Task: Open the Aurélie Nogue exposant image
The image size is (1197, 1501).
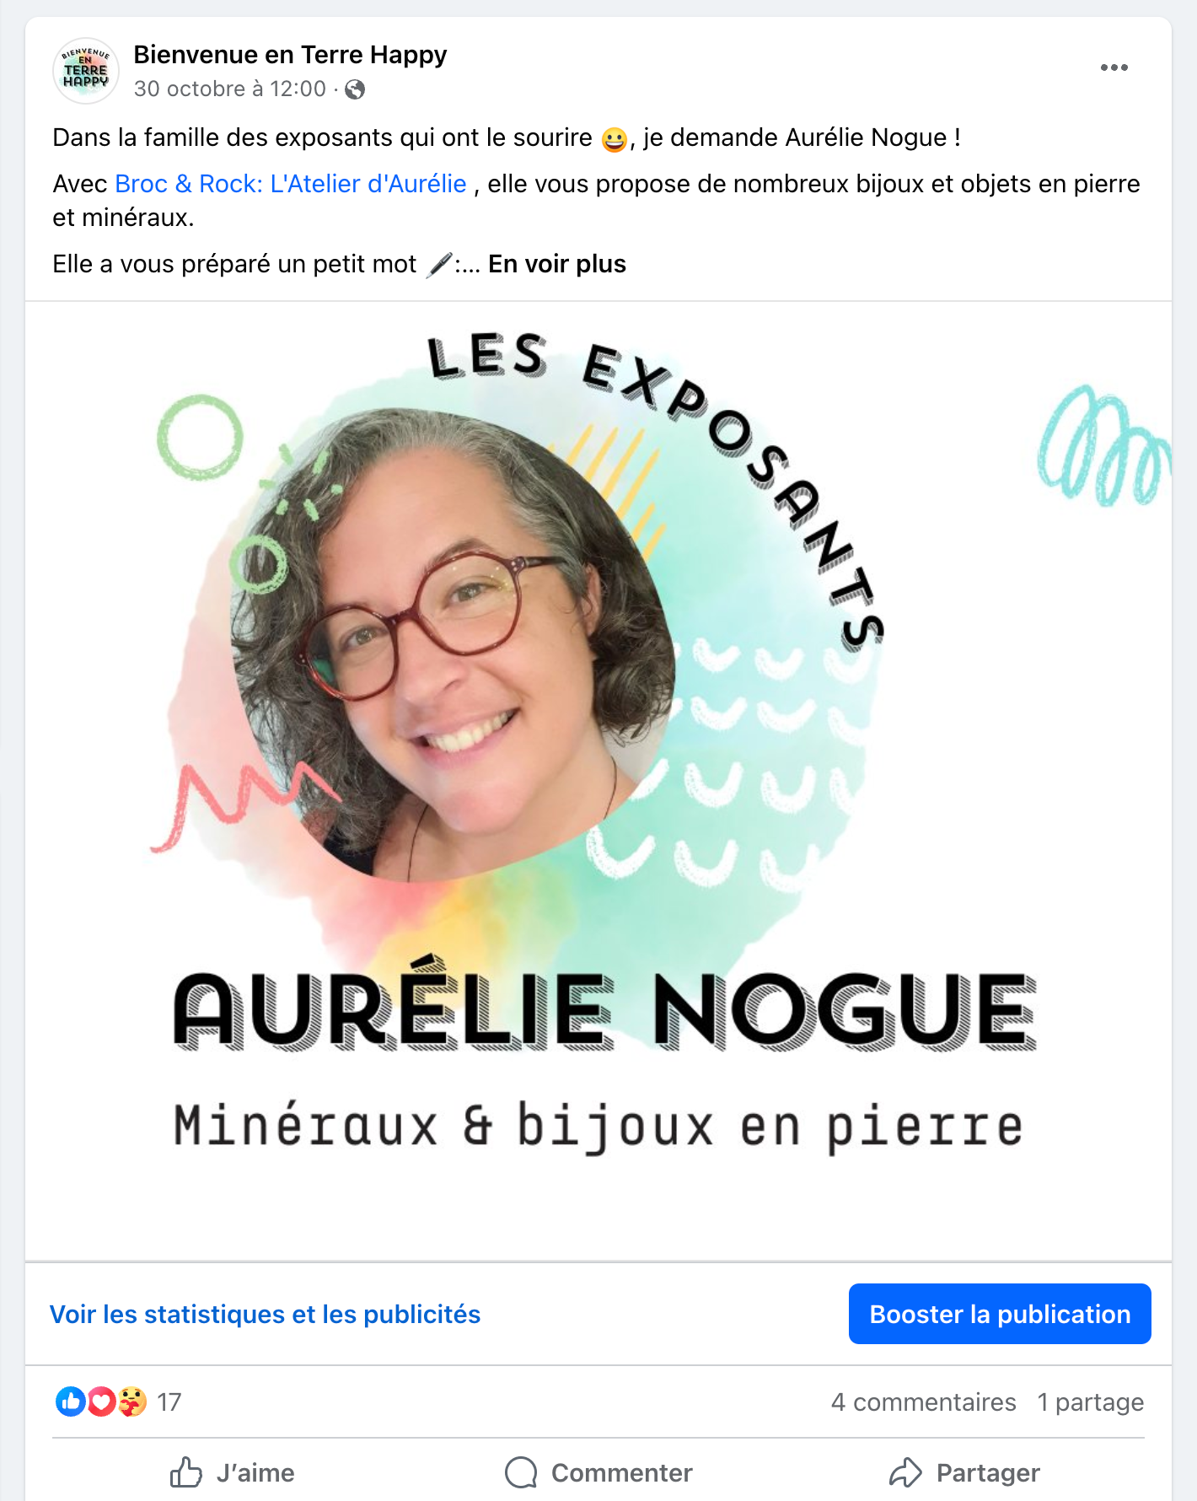Action: click(598, 781)
